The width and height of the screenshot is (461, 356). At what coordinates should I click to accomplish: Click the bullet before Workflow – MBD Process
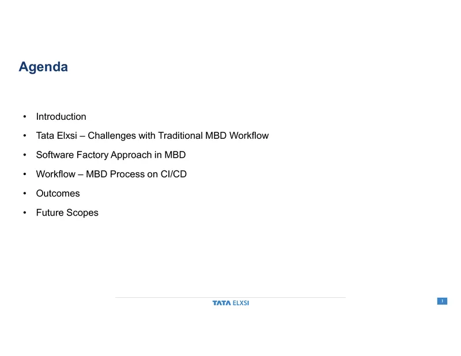pos(25,175)
